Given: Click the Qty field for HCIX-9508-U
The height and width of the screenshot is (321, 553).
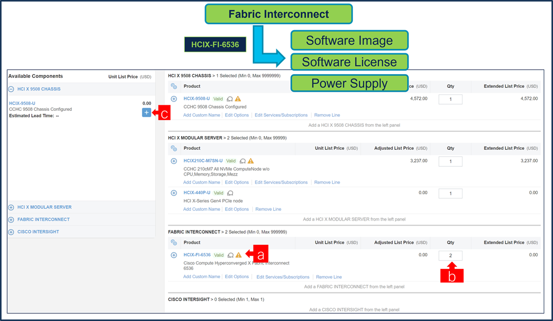Looking at the screenshot, I should click(x=450, y=99).
